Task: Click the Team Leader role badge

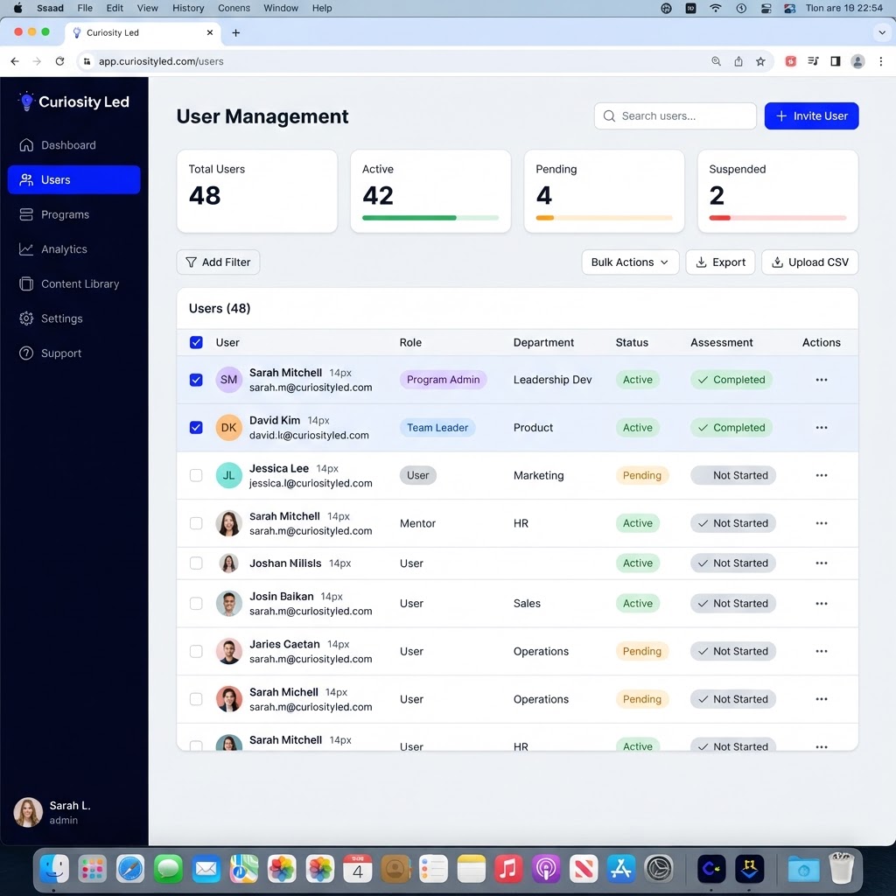Action: 437,427
